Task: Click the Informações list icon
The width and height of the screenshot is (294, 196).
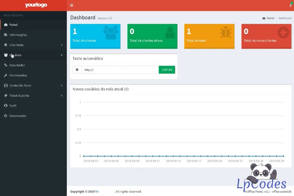Action: point(6,35)
